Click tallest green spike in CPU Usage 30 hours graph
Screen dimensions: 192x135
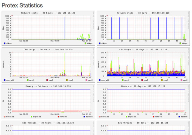[64, 64]
